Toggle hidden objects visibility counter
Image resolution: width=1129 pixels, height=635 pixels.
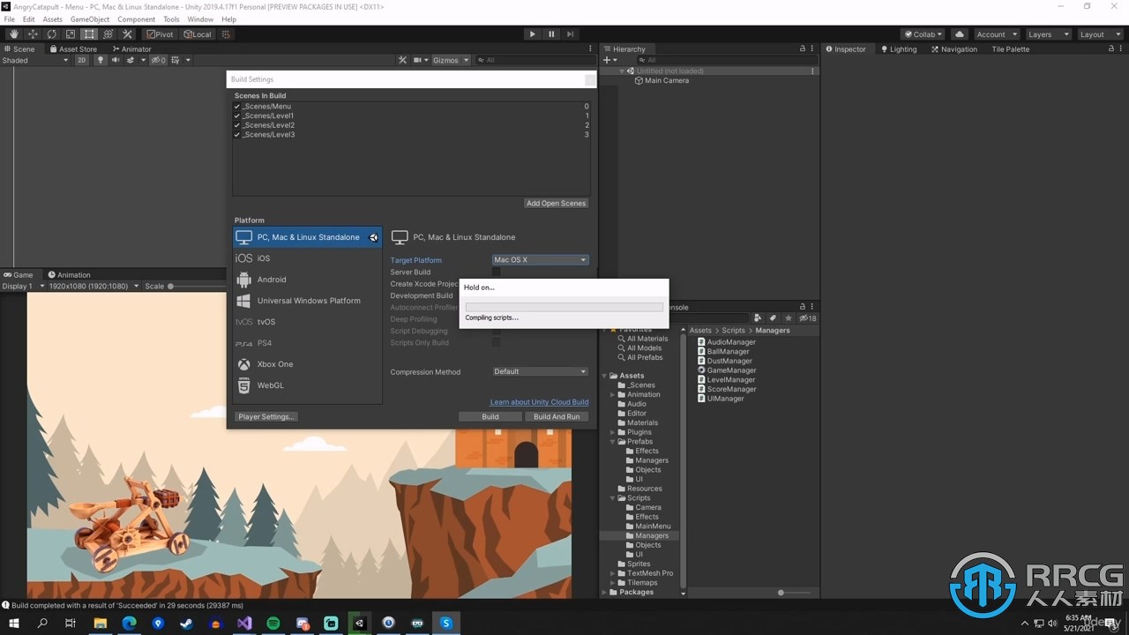coord(158,60)
